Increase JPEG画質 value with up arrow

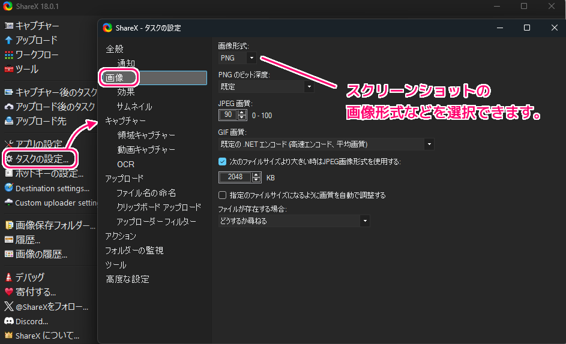pyautogui.click(x=242, y=113)
